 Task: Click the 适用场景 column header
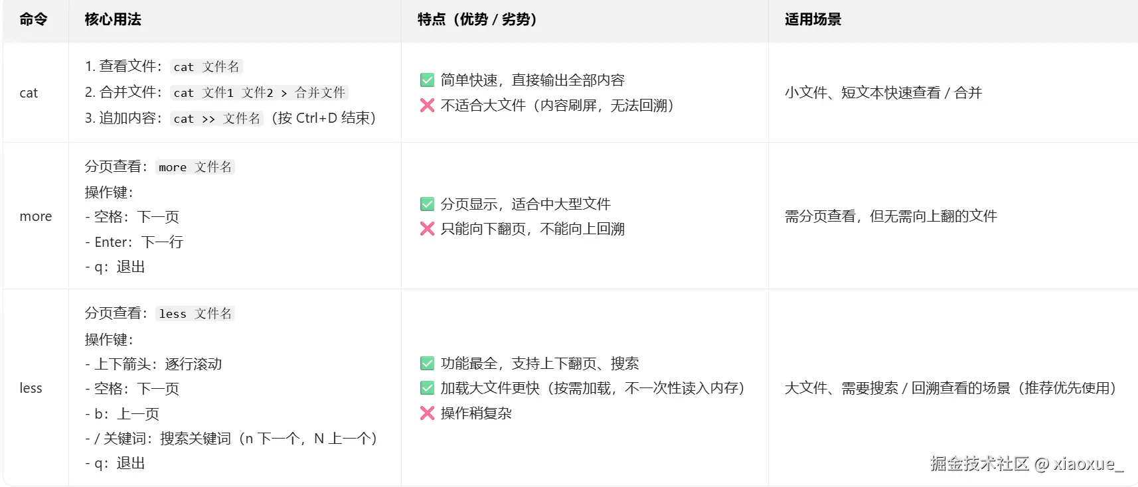(813, 19)
